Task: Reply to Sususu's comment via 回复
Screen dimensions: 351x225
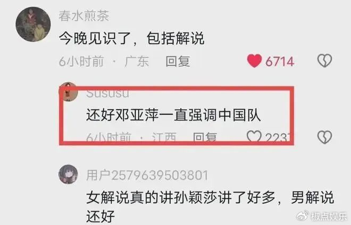Action: pyautogui.click(x=205, y=137)
